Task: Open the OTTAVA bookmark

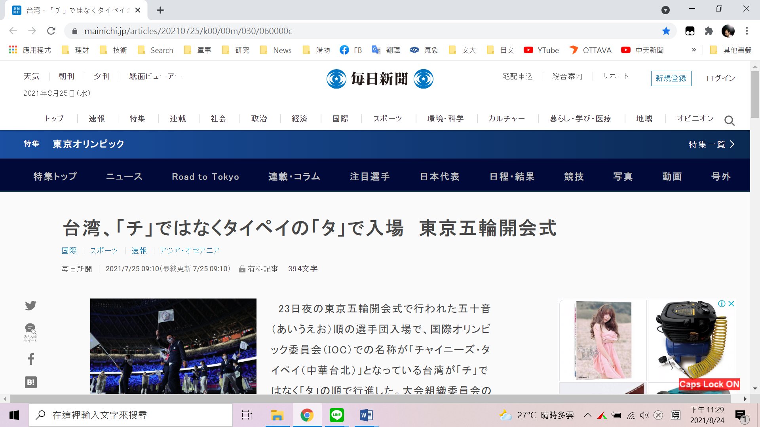Action: coord(590,50)
